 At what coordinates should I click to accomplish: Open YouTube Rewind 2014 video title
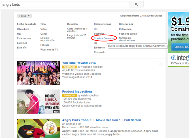pyautogui.click(x=79, y=63)
